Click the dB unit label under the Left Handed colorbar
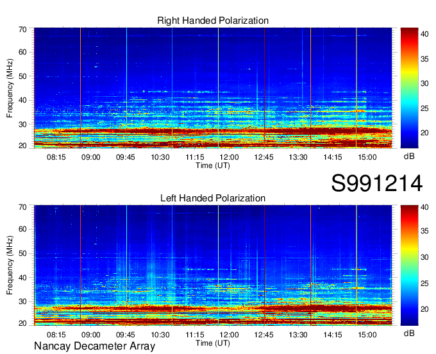436x354 pixels. [409, 333]
